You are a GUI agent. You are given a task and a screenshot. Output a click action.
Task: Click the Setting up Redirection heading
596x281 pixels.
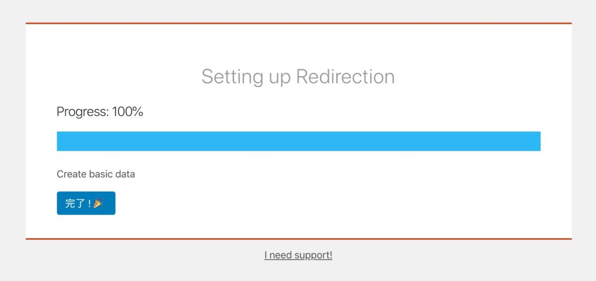pos(298,77)
